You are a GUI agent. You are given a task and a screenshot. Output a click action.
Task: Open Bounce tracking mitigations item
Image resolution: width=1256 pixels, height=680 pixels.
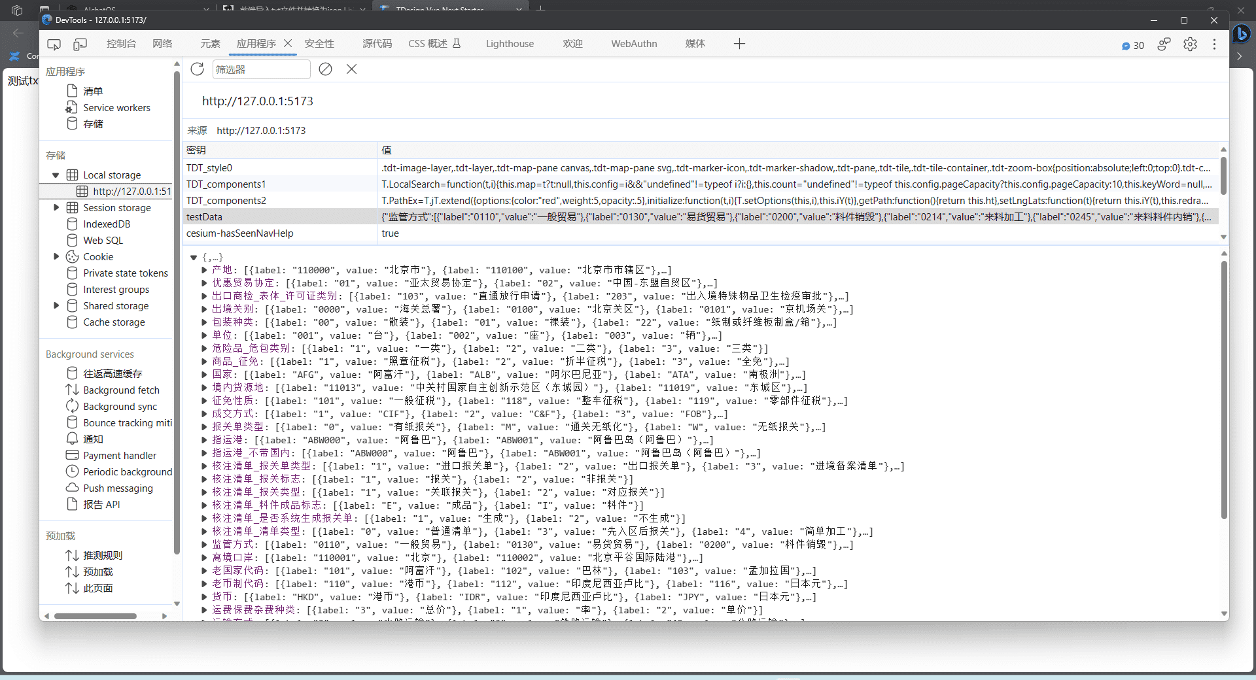[x=127, y=422]
